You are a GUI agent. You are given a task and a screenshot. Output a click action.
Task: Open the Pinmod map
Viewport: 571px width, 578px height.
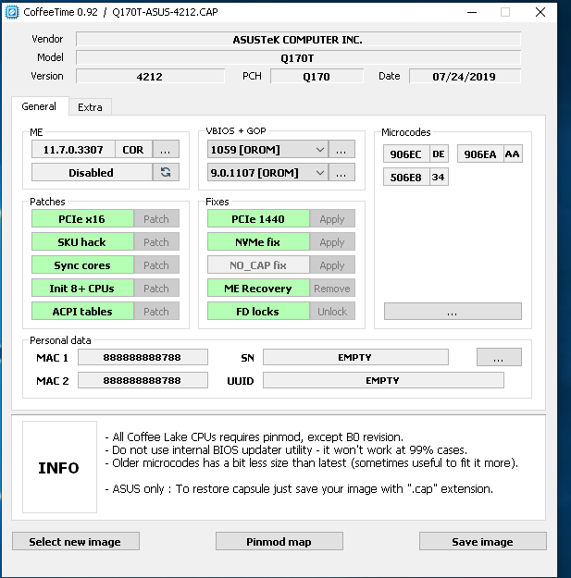point(279,541)
